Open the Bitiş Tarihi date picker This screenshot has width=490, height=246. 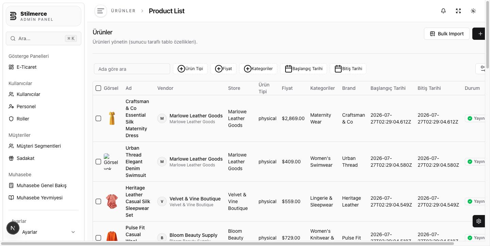click(x=348, y=69)
